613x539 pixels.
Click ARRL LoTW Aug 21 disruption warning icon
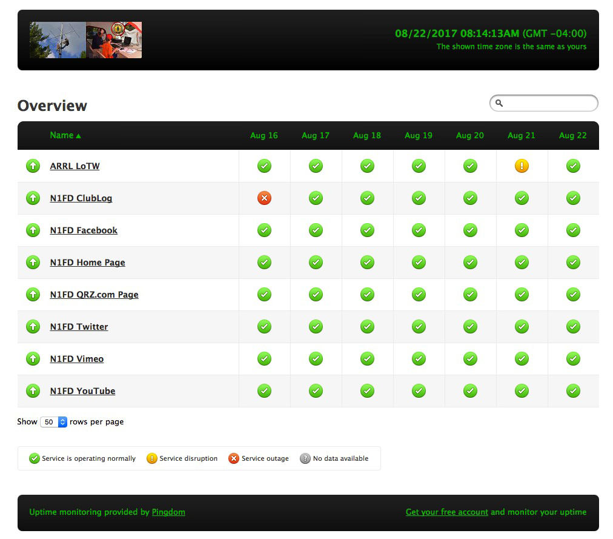(522, 166)
